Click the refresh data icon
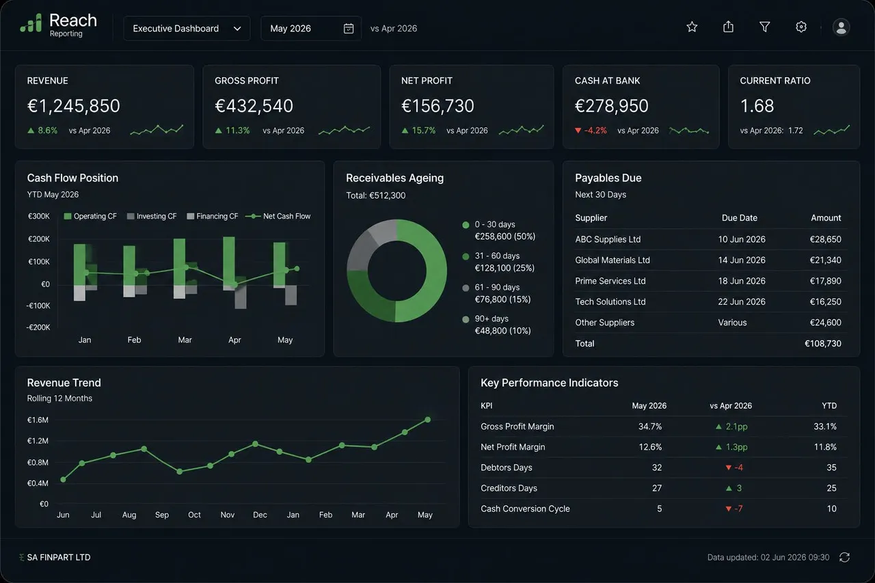Image resolution: width=875 pixels, height=583 pixels. [844, 557]
